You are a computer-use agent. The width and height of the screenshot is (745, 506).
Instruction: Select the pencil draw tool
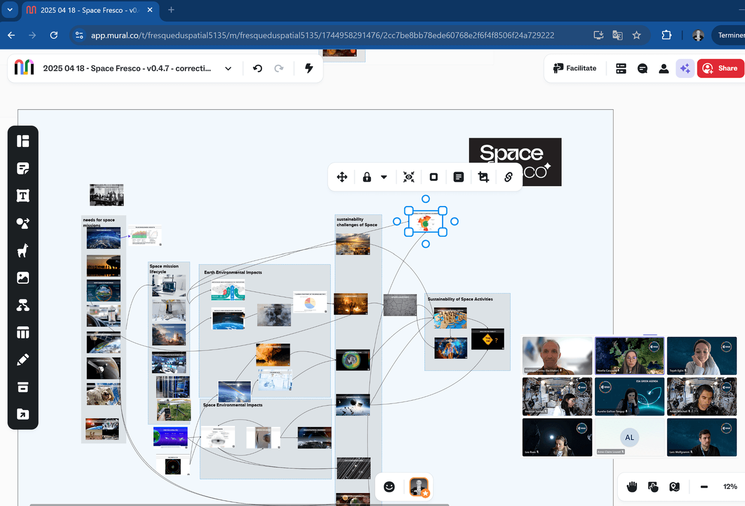23,360
